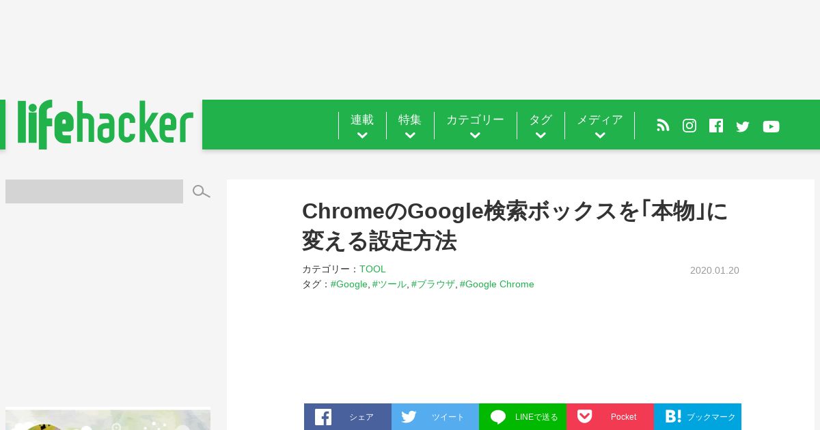This screenshot has height=430, width=820.
Task: Click Pocket icon on share bar
Action: (584, 416)
